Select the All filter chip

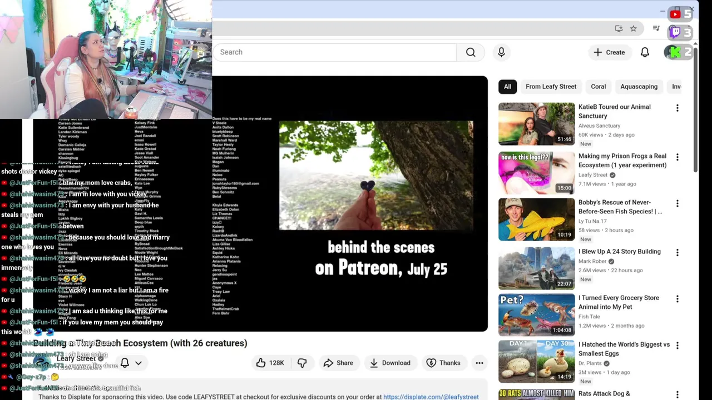coord(507,87)
